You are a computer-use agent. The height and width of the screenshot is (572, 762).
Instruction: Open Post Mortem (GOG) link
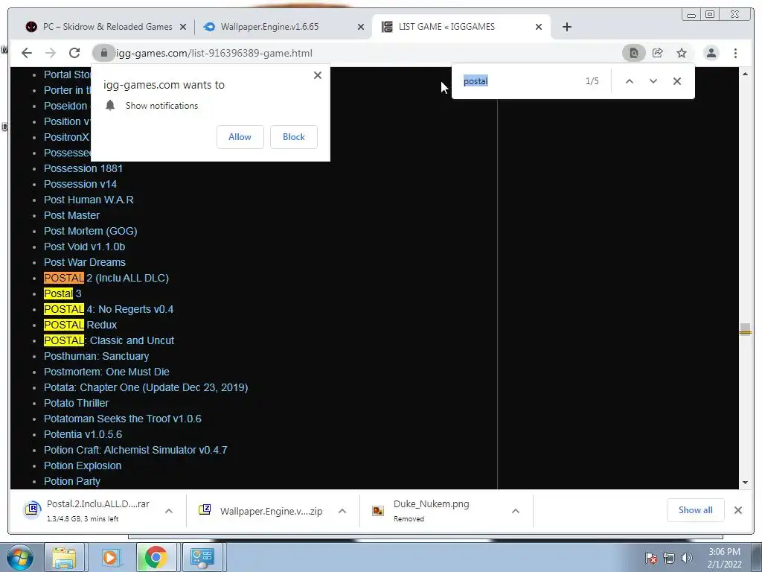[x=90, y=231]
